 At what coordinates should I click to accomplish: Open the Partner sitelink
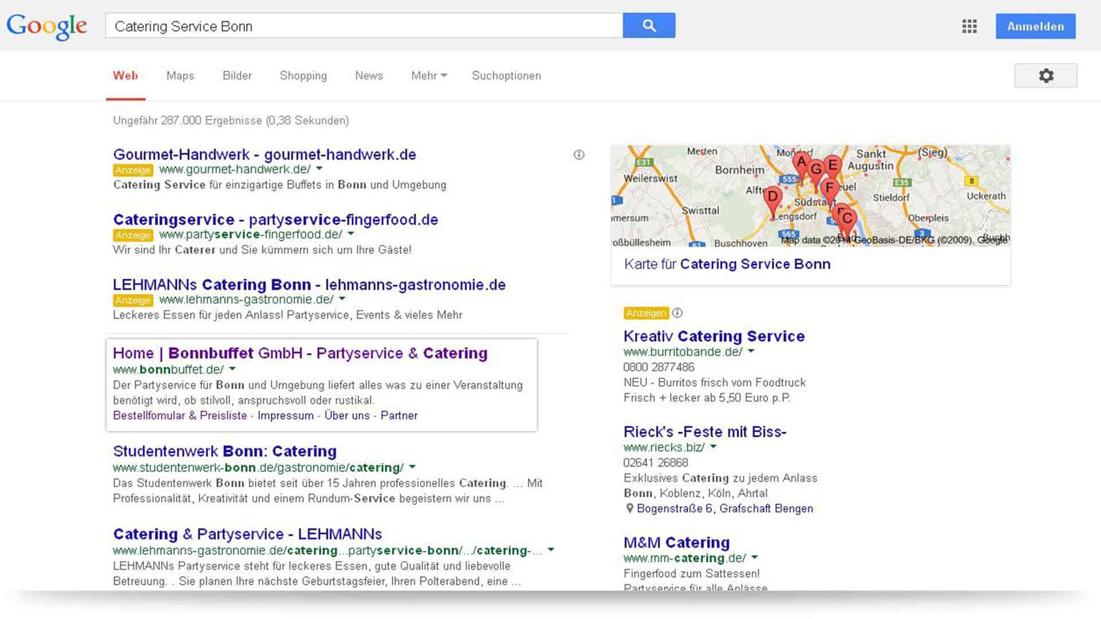pos(399,416)
